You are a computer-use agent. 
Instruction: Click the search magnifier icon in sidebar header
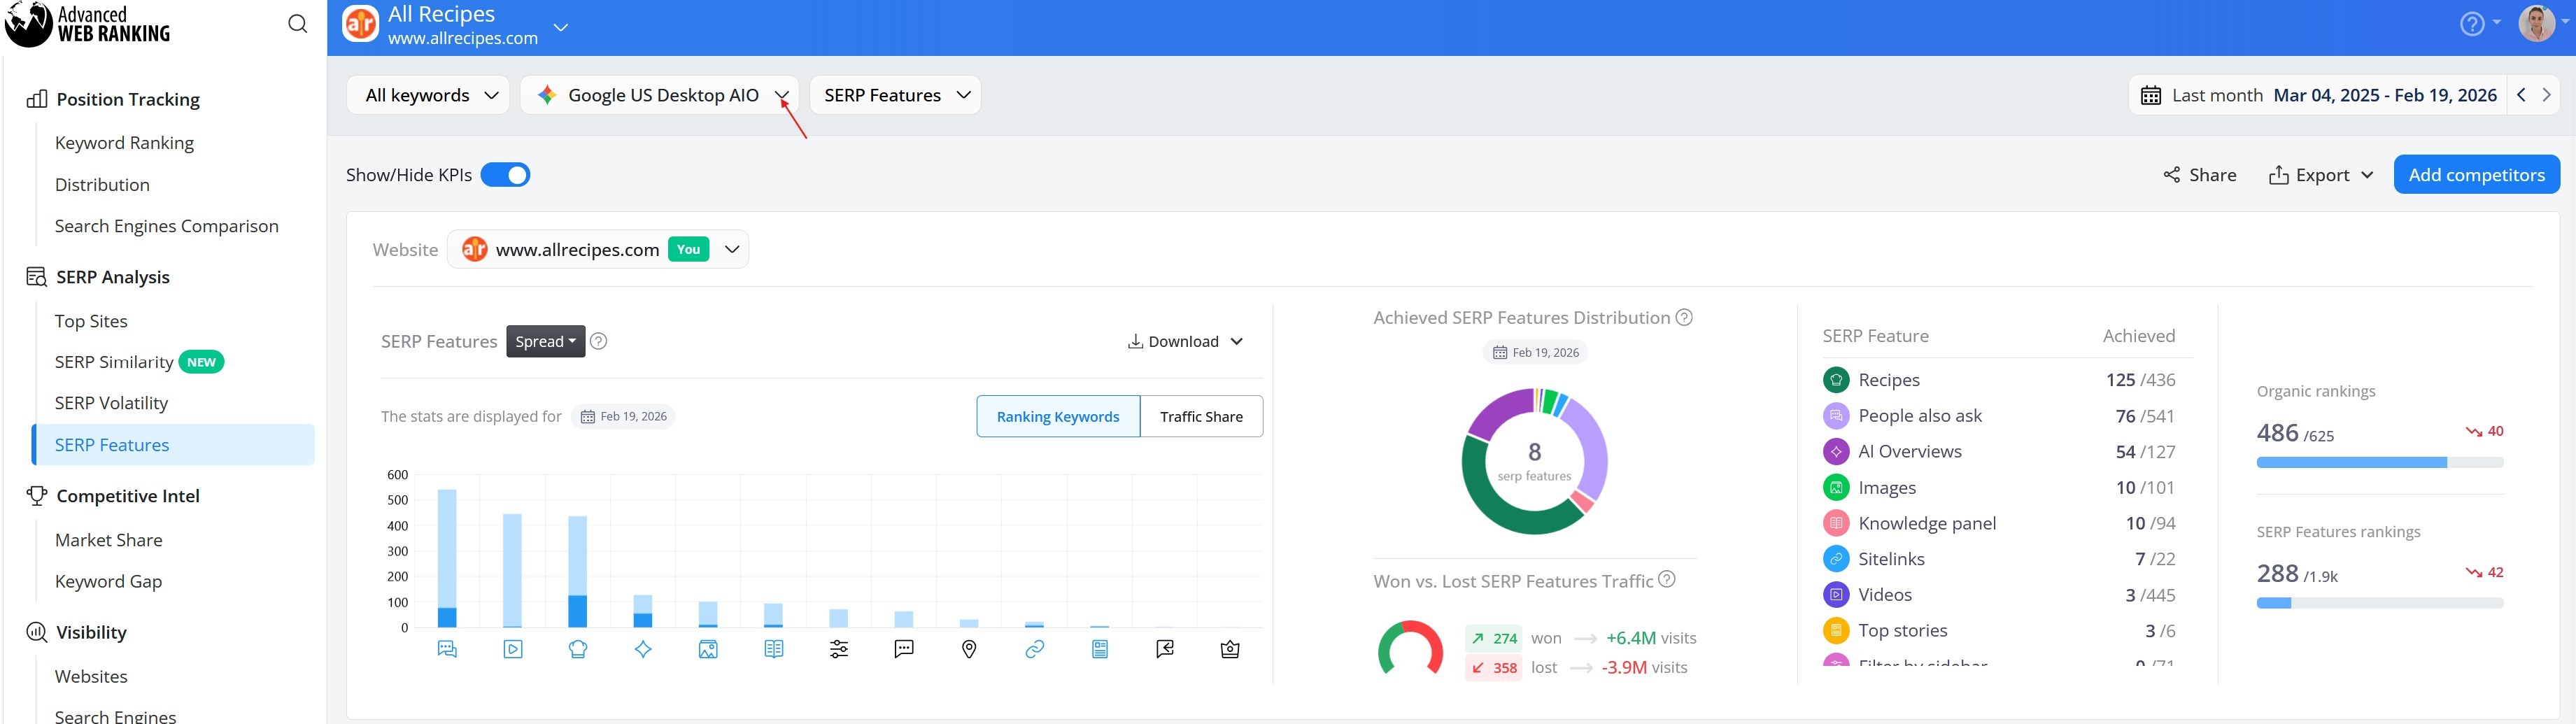click(x=297, y=24)
